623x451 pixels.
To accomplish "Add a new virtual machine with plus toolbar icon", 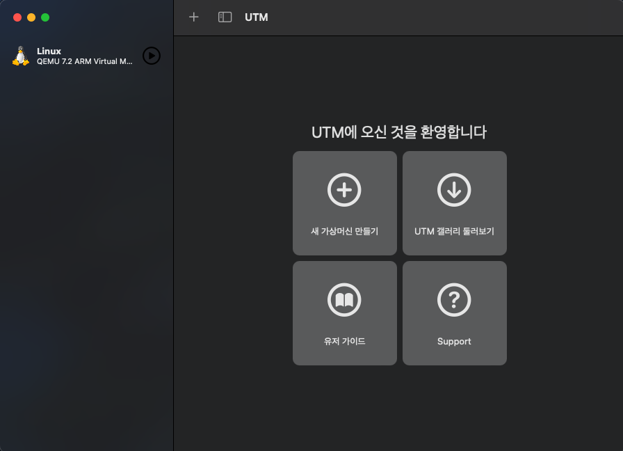I will [193, 17].
